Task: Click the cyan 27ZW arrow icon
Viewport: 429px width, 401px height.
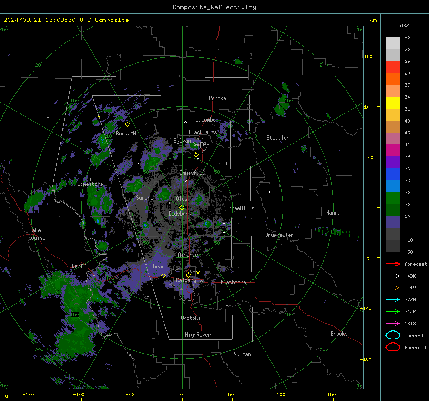Action: [393, 300]
